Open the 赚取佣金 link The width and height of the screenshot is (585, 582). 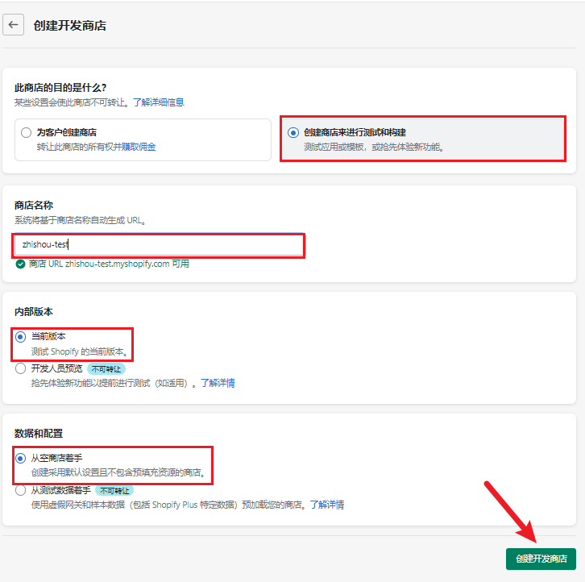pos(139,147)
